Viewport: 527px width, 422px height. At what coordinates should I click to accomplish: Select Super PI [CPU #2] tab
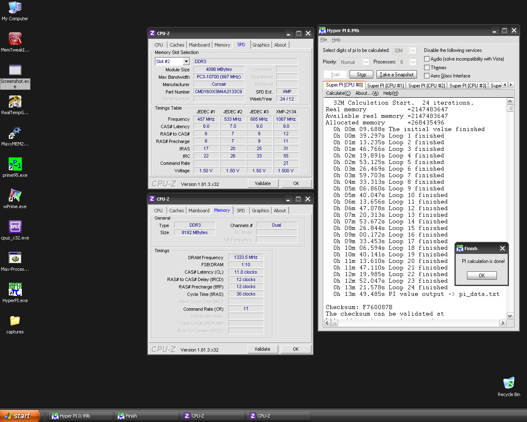427,85
